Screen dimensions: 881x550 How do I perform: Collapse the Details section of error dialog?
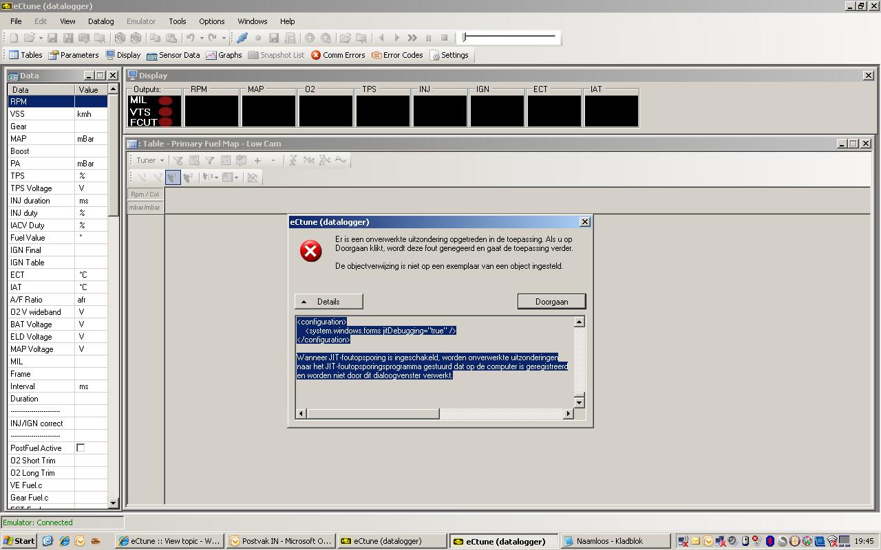328,301
